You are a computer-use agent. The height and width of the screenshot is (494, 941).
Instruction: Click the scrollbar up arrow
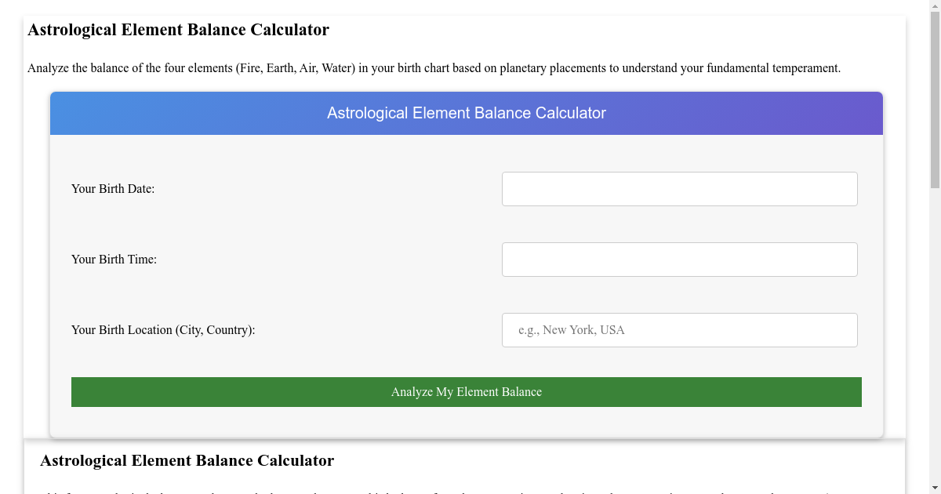pyautogui.click(x=935, y=6)
